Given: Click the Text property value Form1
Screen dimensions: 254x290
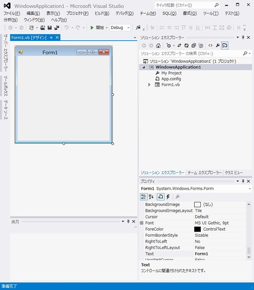Looking at the screenshot, I should point(201,254).
